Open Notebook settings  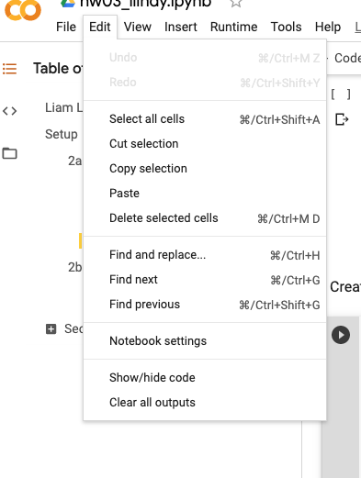point(205,340)
